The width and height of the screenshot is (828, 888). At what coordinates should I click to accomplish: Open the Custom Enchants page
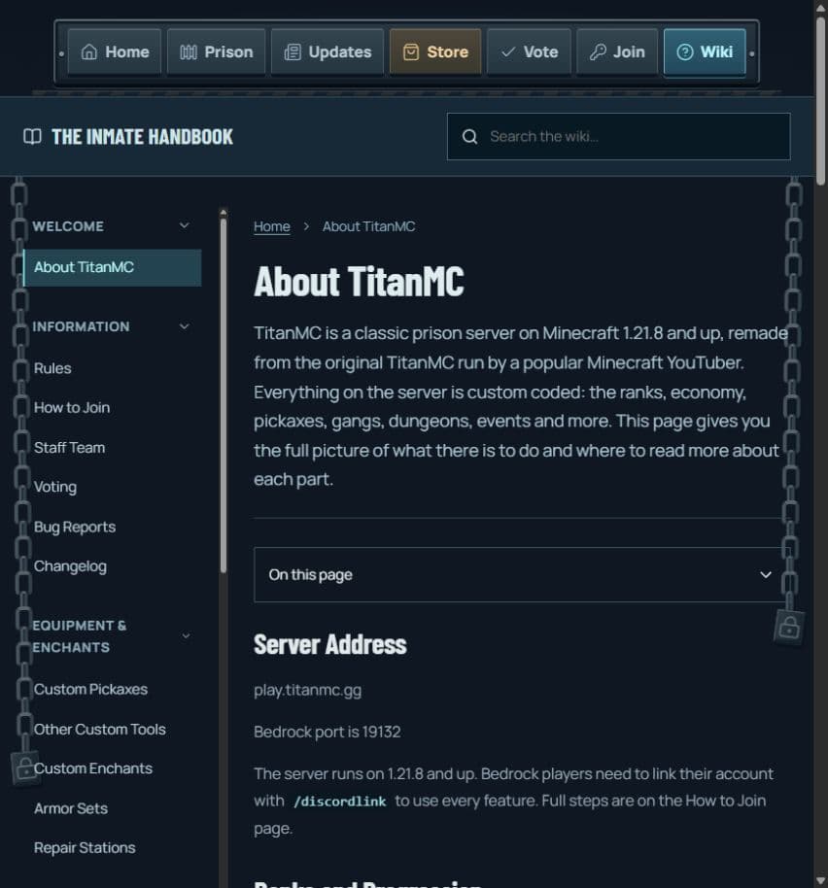point(93,768)
